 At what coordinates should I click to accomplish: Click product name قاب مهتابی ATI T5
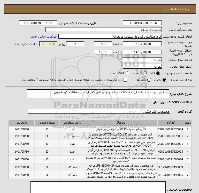[121, 136]
